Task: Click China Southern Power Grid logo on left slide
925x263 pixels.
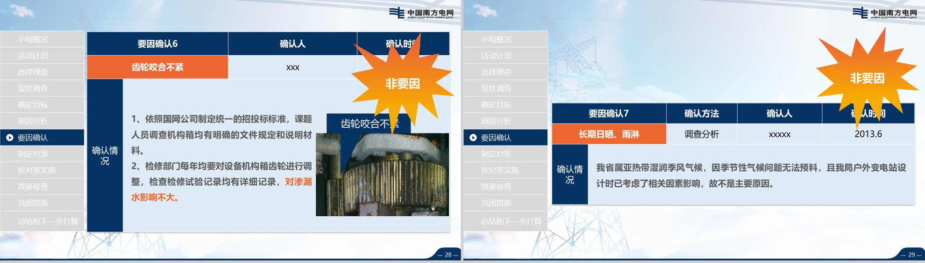Action: tap(421, 13)
